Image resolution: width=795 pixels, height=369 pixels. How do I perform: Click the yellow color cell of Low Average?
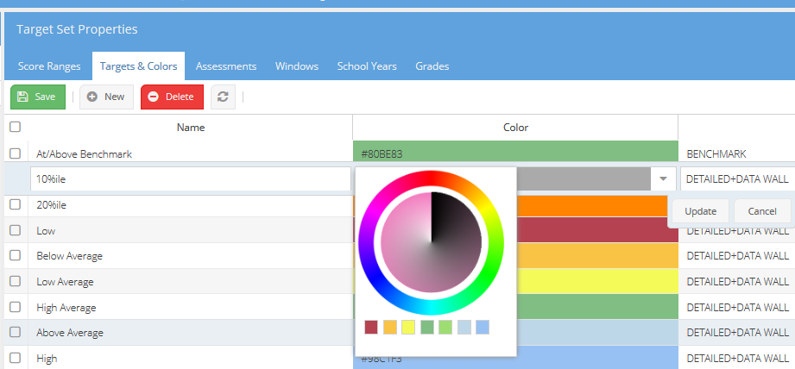[x=596, y=281]
